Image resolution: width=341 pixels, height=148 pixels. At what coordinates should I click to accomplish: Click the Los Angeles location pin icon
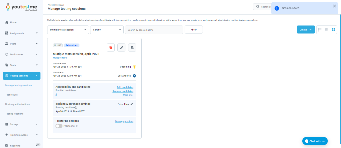tap(134, 76)
